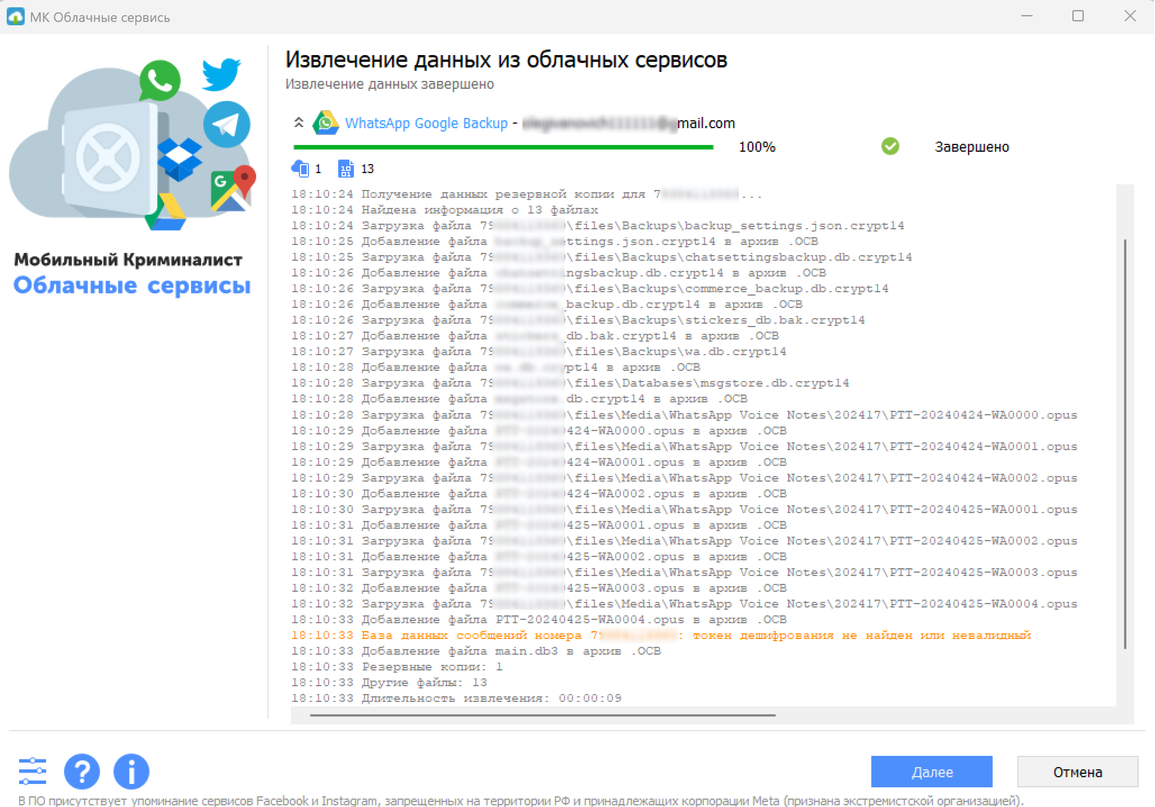Select log line loading backup_settings.json.crypt14

click(x=598, y=226)
